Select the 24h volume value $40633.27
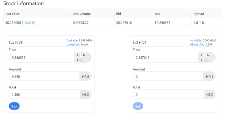Viewport: 227px width, 118px height. 81,23
